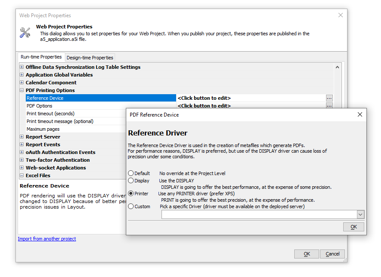
Task: Expand the Report Server section
Action: point(22,137)
